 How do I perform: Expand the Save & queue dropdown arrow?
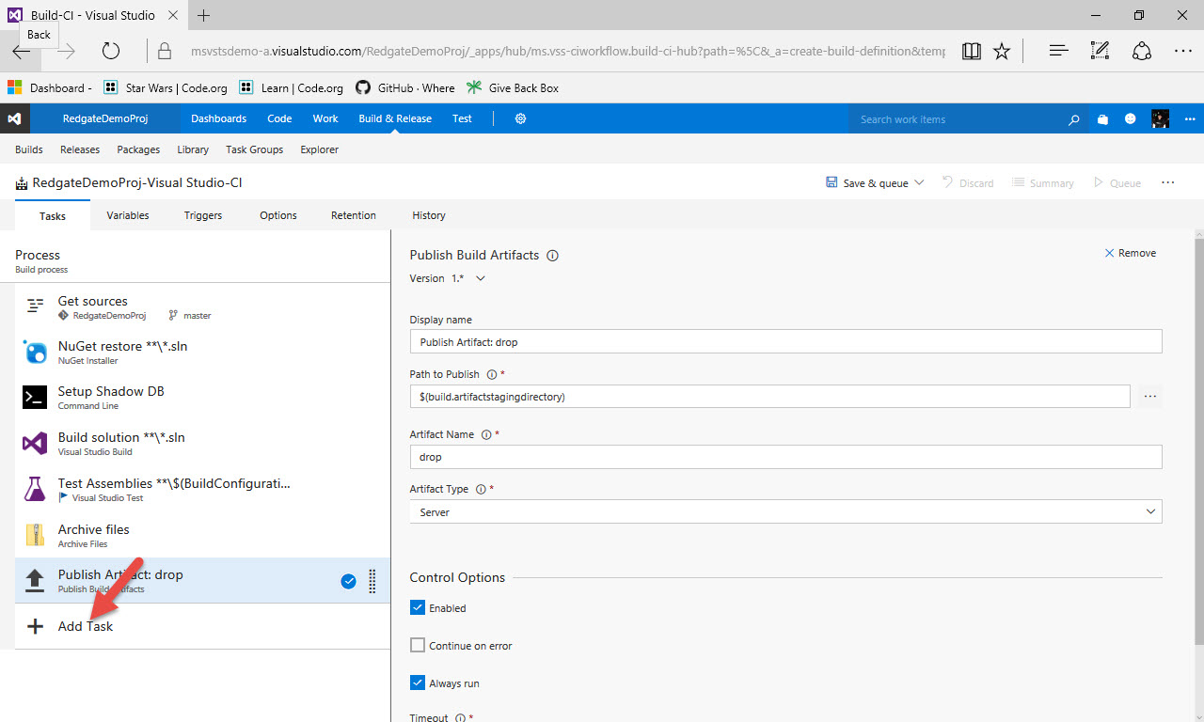coord(919,182)
